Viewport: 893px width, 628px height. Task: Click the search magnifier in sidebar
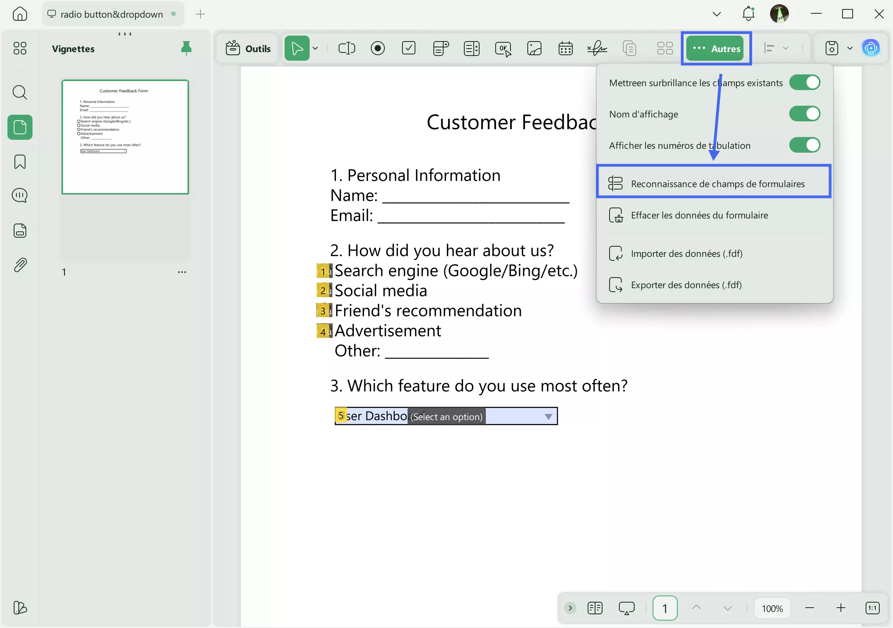(x=20, y=93)
